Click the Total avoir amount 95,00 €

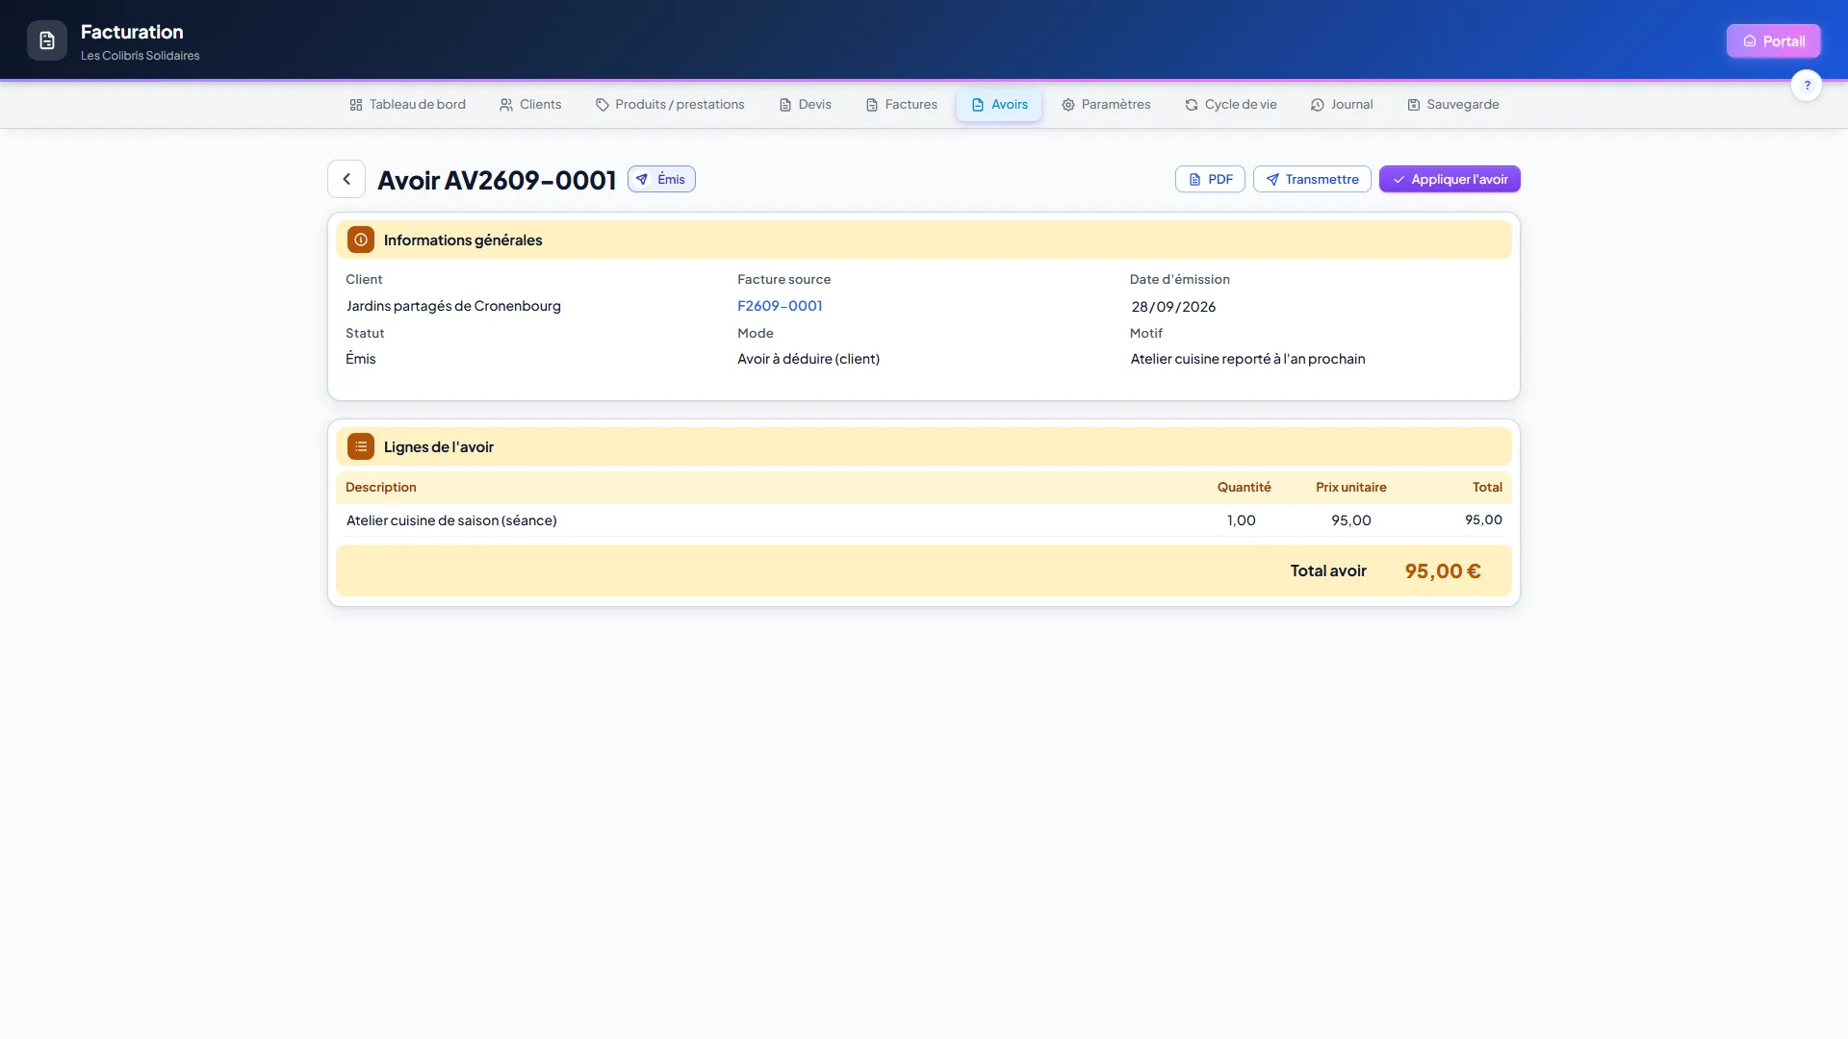(1443, 571)
